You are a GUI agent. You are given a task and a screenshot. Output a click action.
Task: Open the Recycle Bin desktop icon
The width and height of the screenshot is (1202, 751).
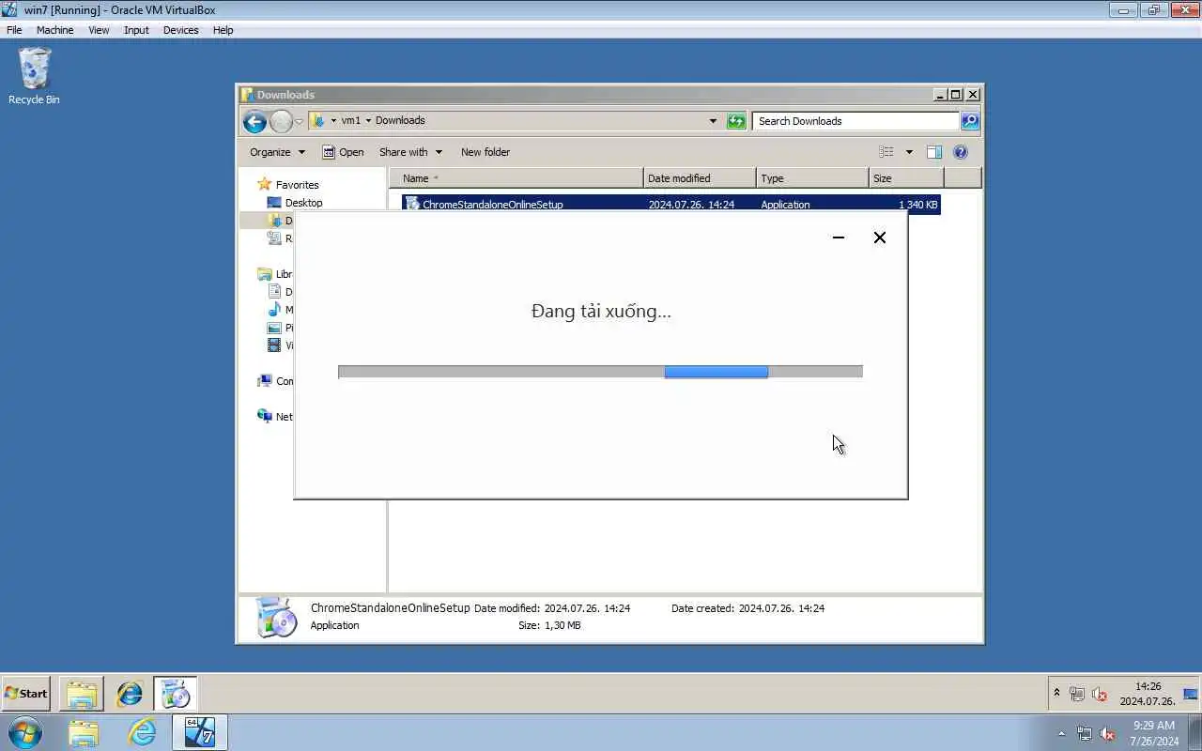34,77
